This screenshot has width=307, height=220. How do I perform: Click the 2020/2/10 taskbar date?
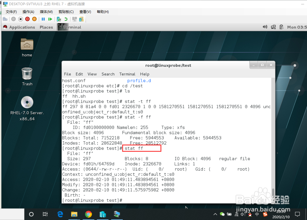coord(281,217)
